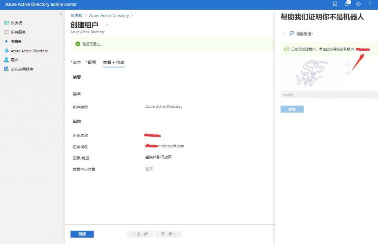Refresh the captcha image
This screenshot has height=244, width=378.
[348, 63]
